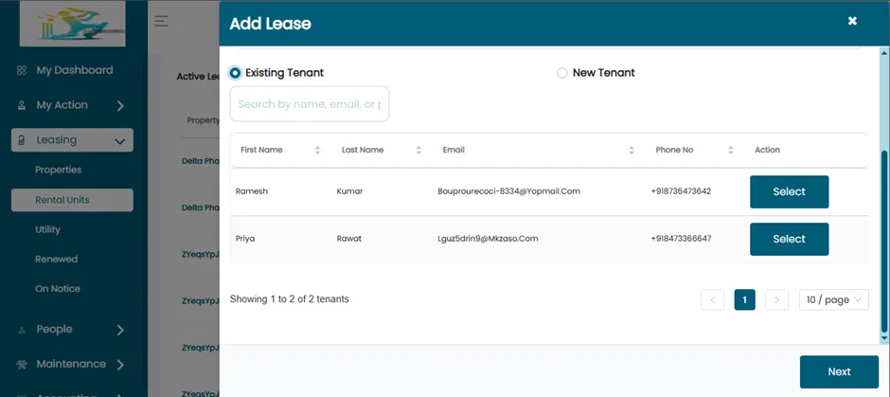Click the first name Ramesh

coord(252,191)
